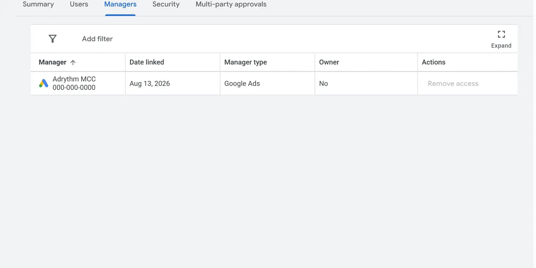
Task: Click the Google Ads logo beside Adrythm MCC
Action: (x=44, y=83)
